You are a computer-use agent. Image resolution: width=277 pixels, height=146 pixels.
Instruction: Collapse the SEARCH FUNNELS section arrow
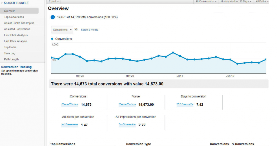(2, 3)
